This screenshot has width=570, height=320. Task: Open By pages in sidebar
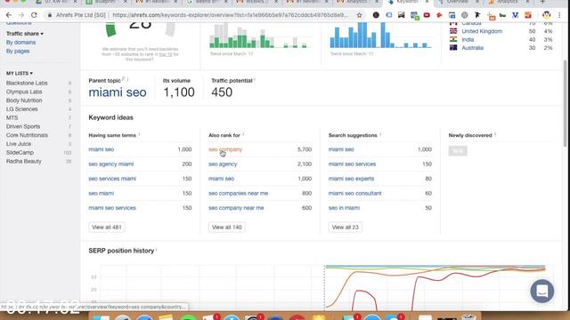tap(18, 52)
